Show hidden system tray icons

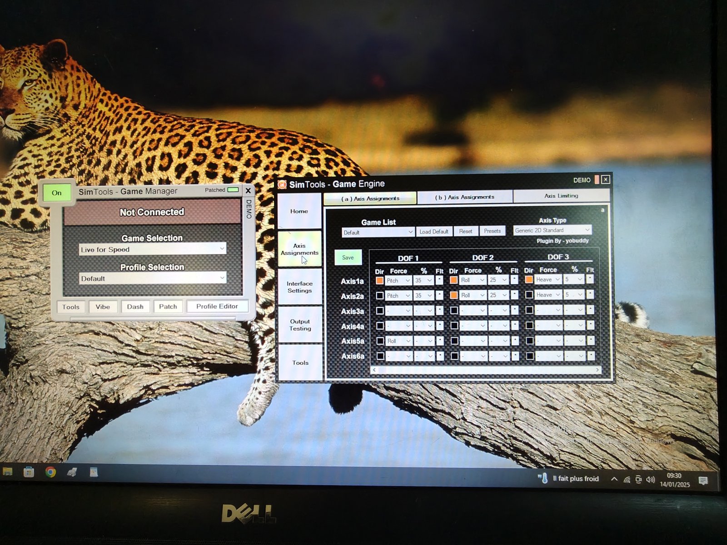coord(614,479)
